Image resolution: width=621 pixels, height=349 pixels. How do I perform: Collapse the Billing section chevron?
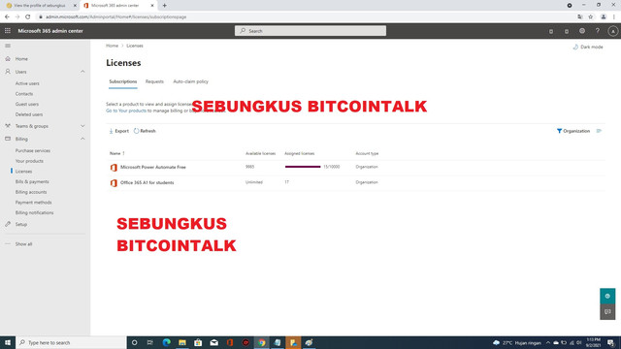click(x=82, y=139)
